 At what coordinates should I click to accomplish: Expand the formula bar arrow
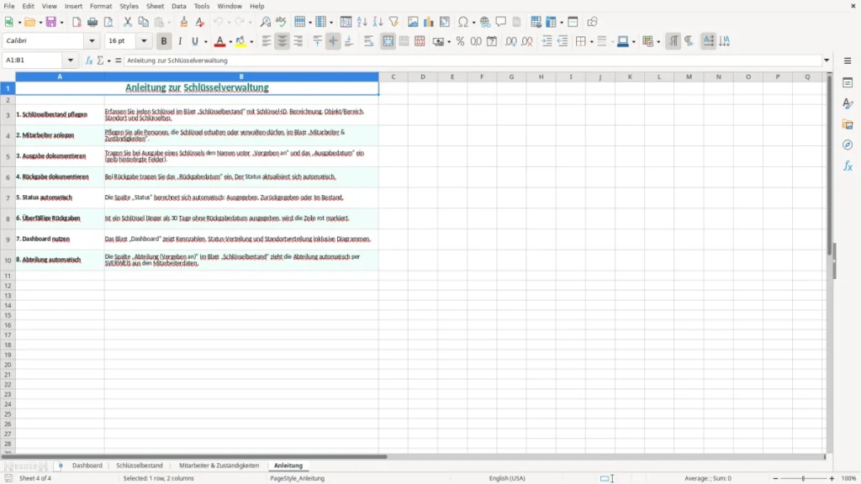[x=827, y=60]
